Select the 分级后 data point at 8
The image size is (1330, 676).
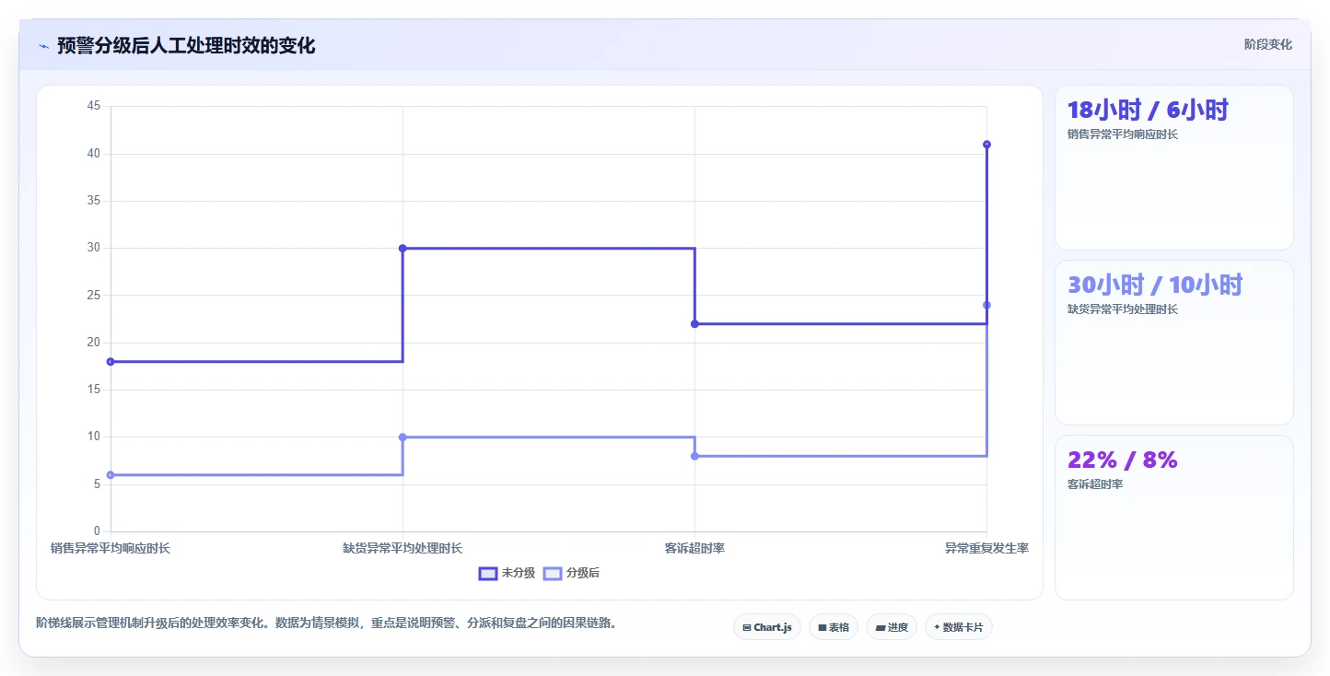point(694,456)
